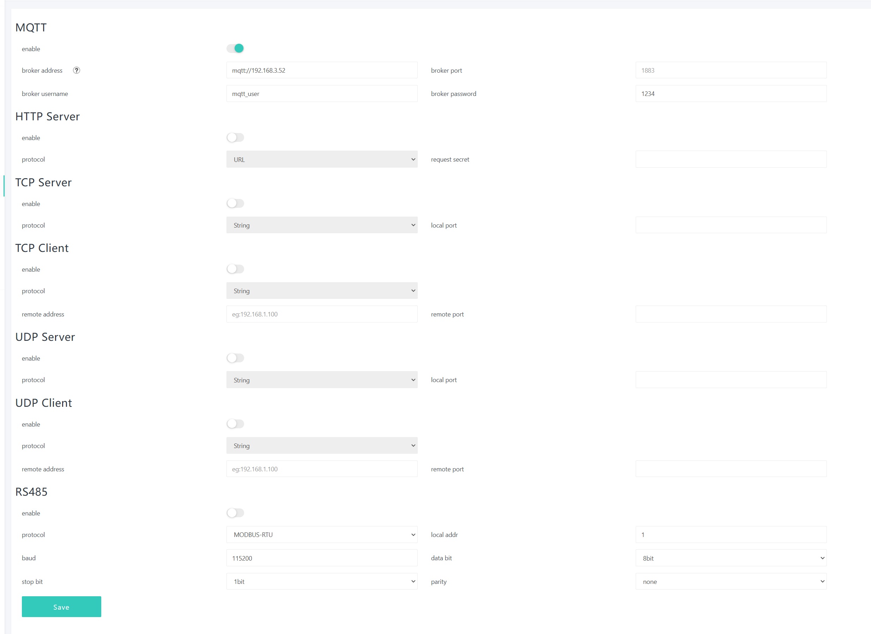Enable the TCP Client toggle
This screenshot has height=634, width=871.
235,269
